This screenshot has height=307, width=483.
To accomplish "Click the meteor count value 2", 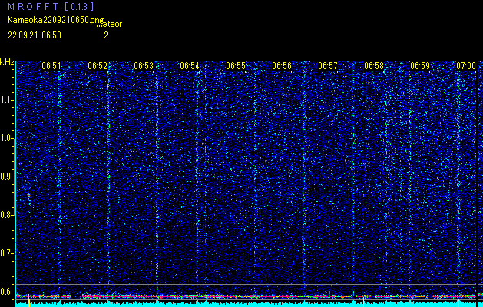I will 106,35.
